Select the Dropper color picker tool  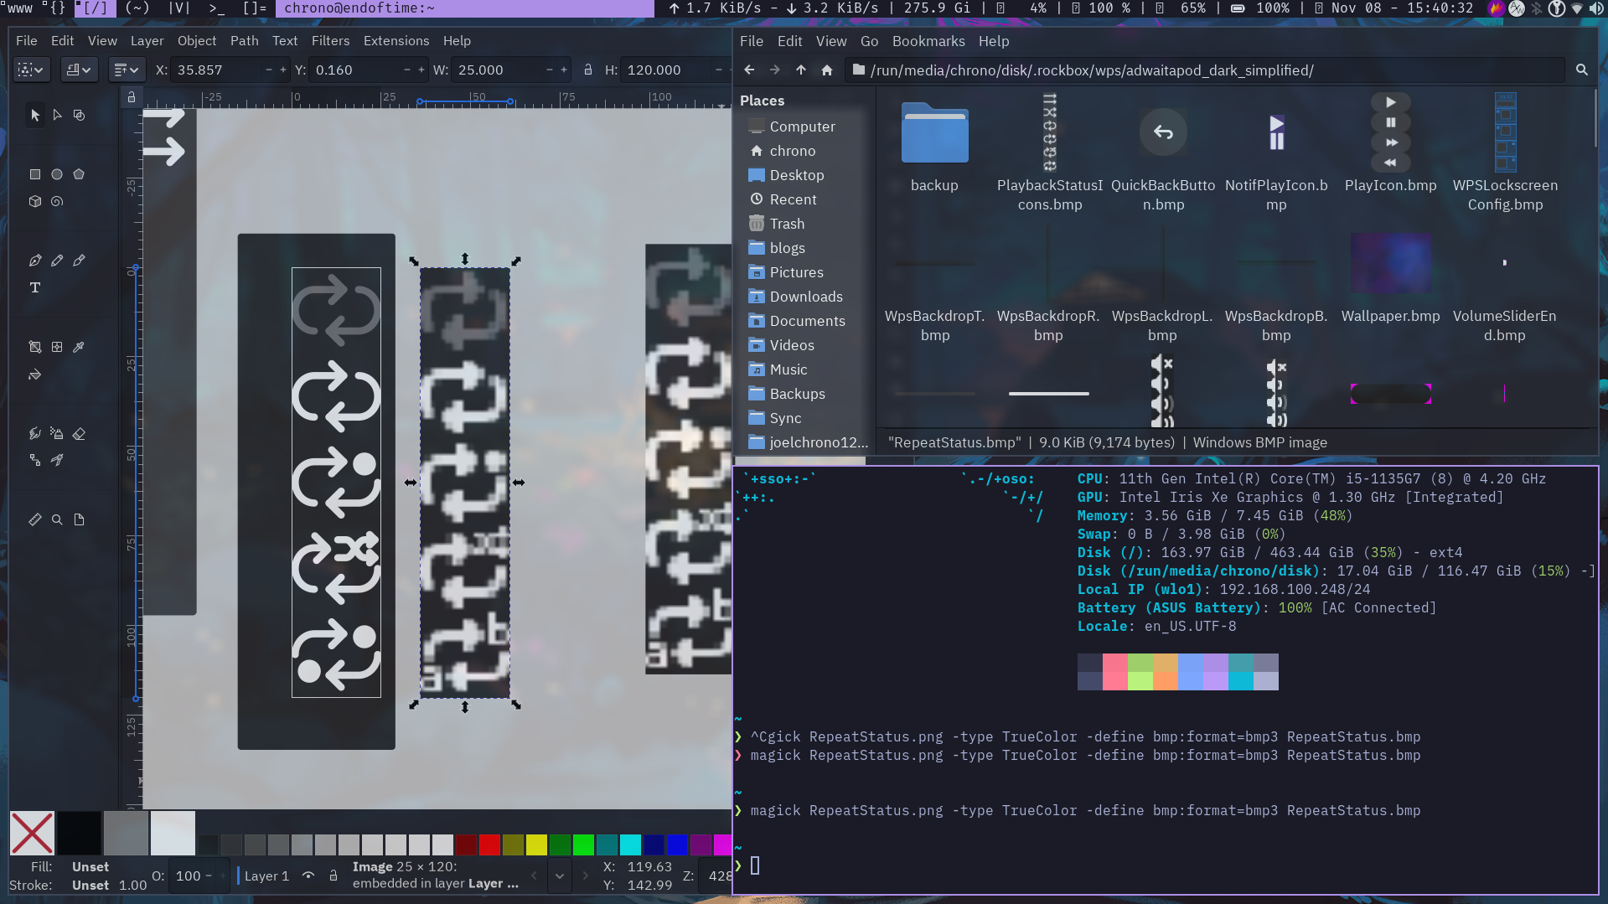79,347
